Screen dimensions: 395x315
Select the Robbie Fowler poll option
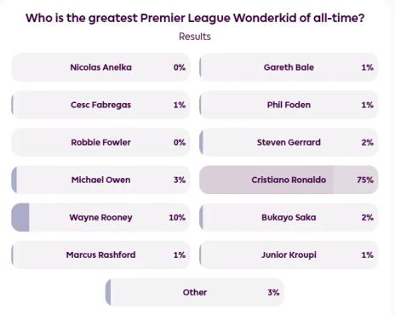[x=100, y=142]
